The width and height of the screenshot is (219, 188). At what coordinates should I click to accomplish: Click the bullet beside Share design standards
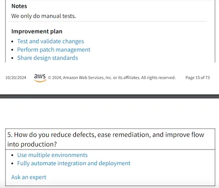12,58
